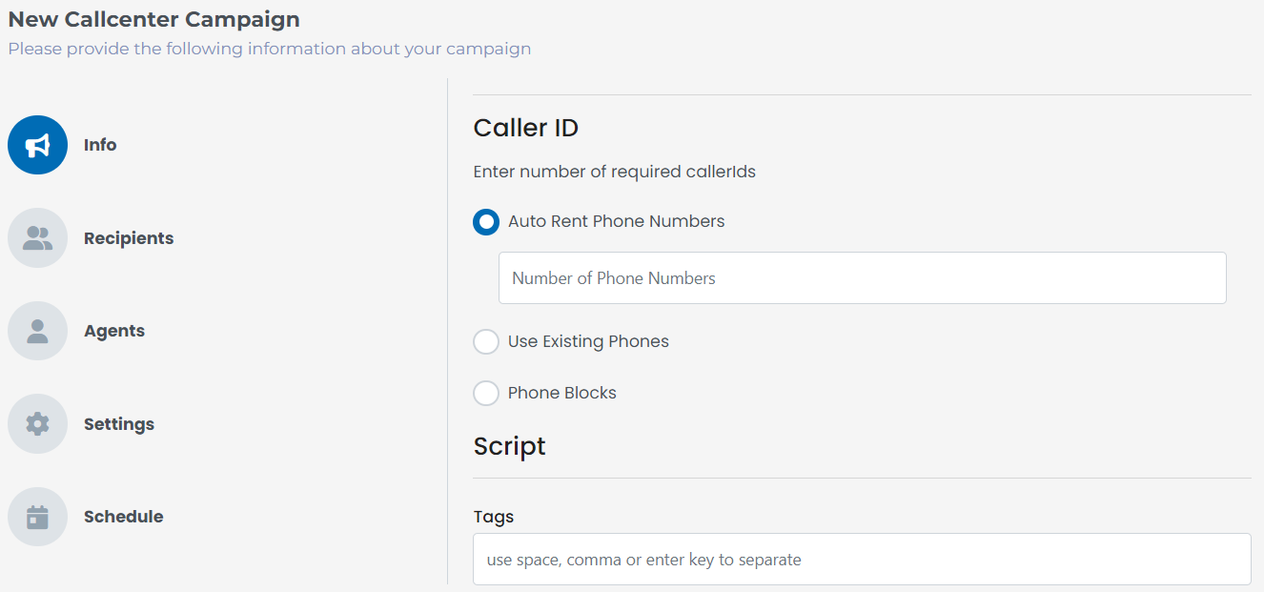Click the Script section heading
The image size is (1264, 592).
[x=510, y=446]
